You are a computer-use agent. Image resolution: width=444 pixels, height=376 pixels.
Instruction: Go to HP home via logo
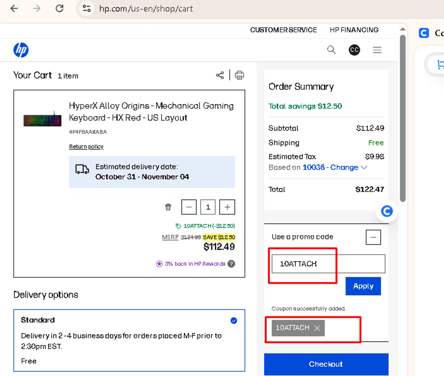pos(21,50)
